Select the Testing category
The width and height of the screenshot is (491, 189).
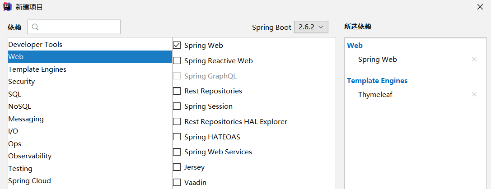tap(90, 168)
